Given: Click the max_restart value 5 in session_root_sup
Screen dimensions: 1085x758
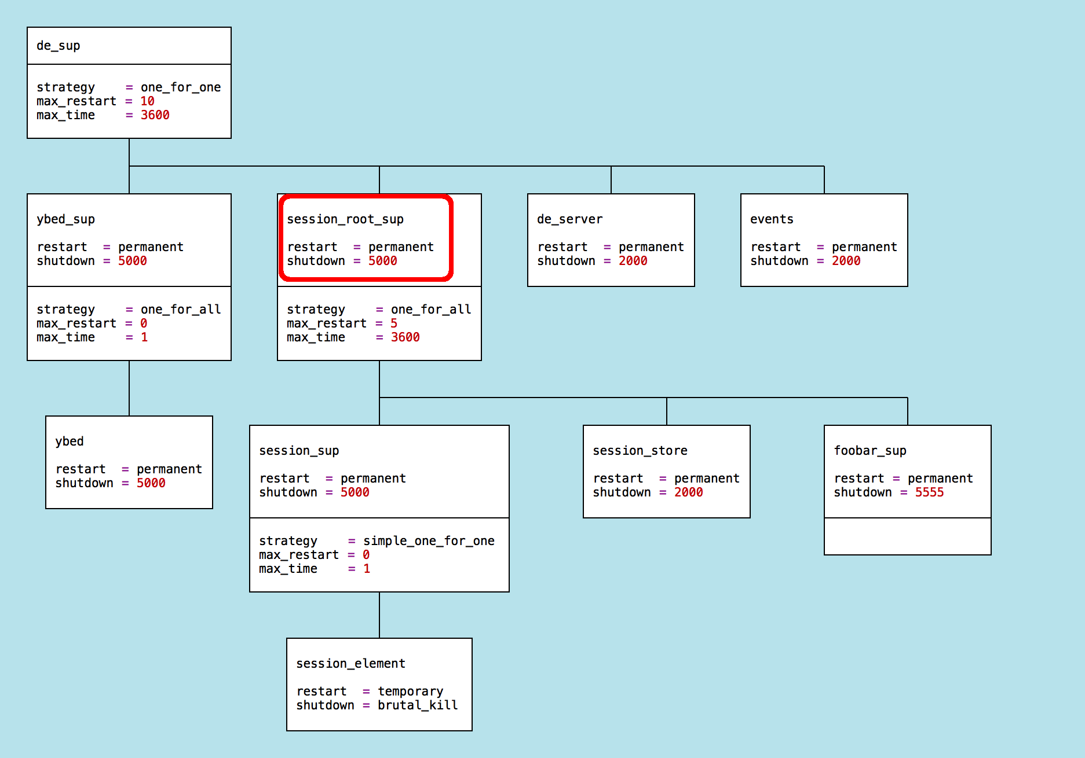Looking at the screenshot, I should [394, 323].
